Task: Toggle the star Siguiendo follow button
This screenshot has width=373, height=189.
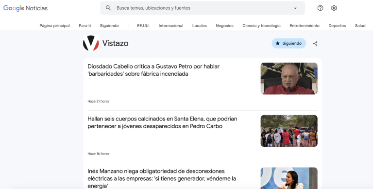Action: [x=288, y=43]
